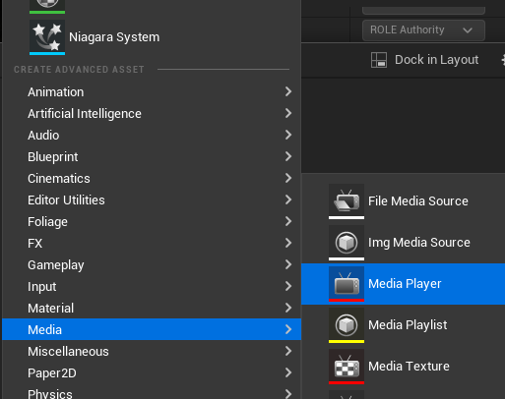Click the Dock in Layout label

click(436, 60)
